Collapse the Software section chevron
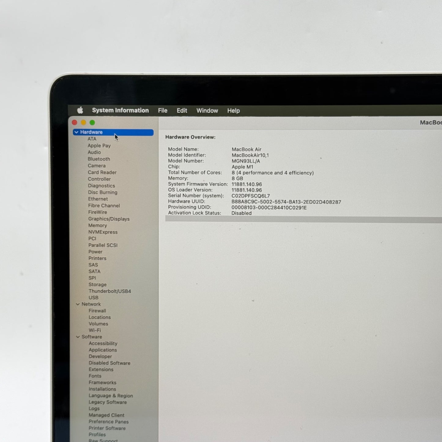 [x=78, y=337]
